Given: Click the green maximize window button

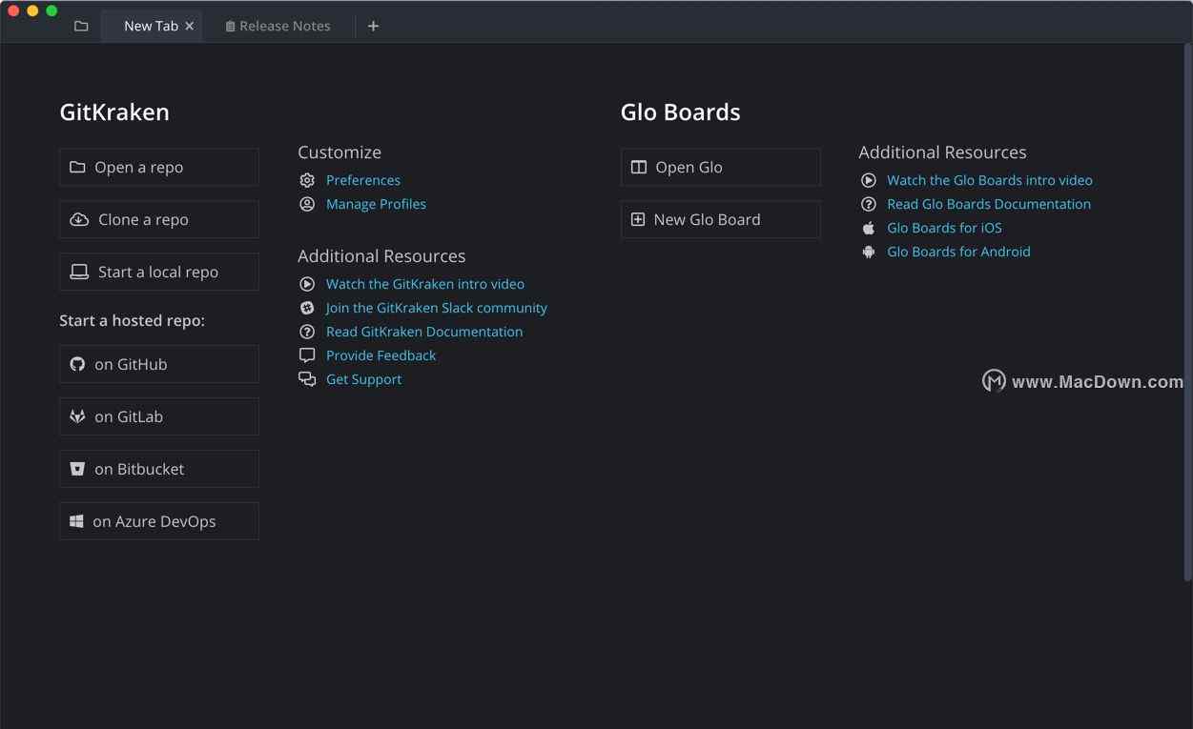Looking at the screenshot, I should pos(51,10).
